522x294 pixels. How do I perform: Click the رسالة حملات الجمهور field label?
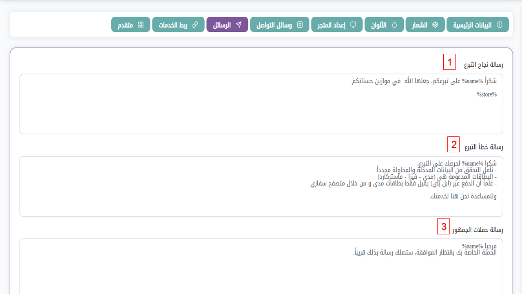click(478, 229)
